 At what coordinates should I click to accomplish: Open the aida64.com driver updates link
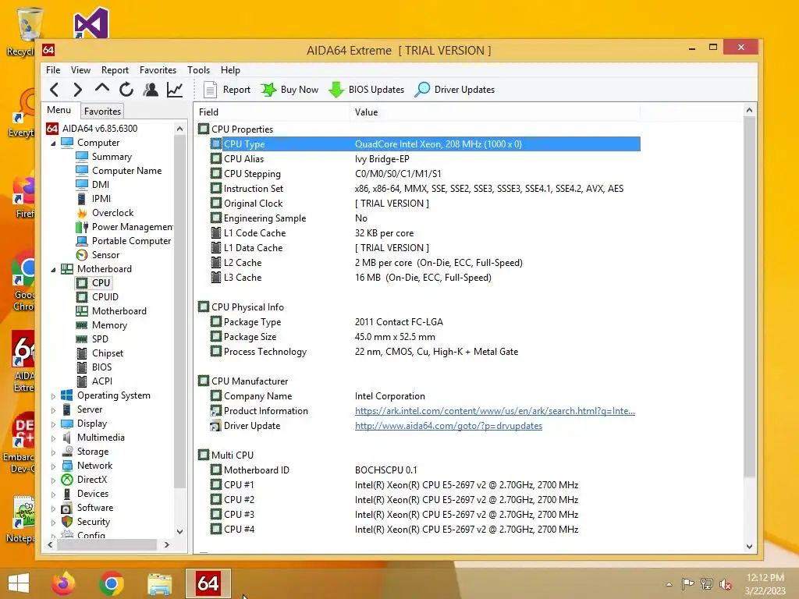click(x=449, y=426)
